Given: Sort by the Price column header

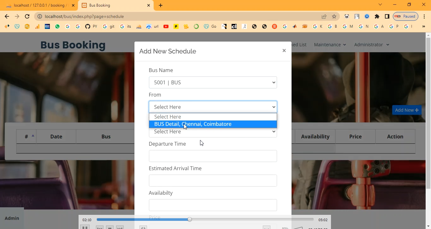Looking at the screenshot, I should pyautogui.click(x=355, y=137).
